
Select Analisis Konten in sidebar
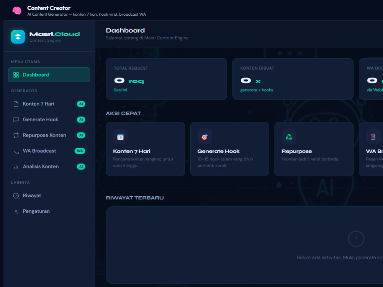49,166
